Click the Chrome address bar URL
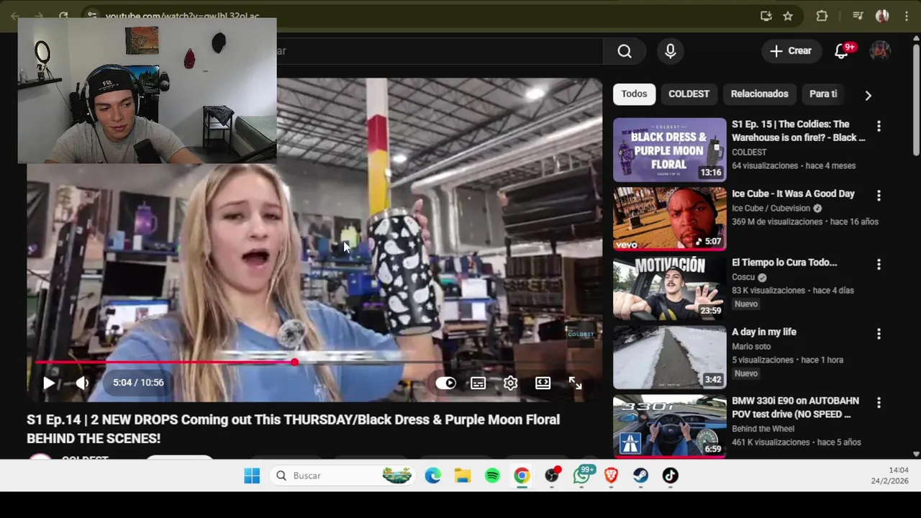 182,16
